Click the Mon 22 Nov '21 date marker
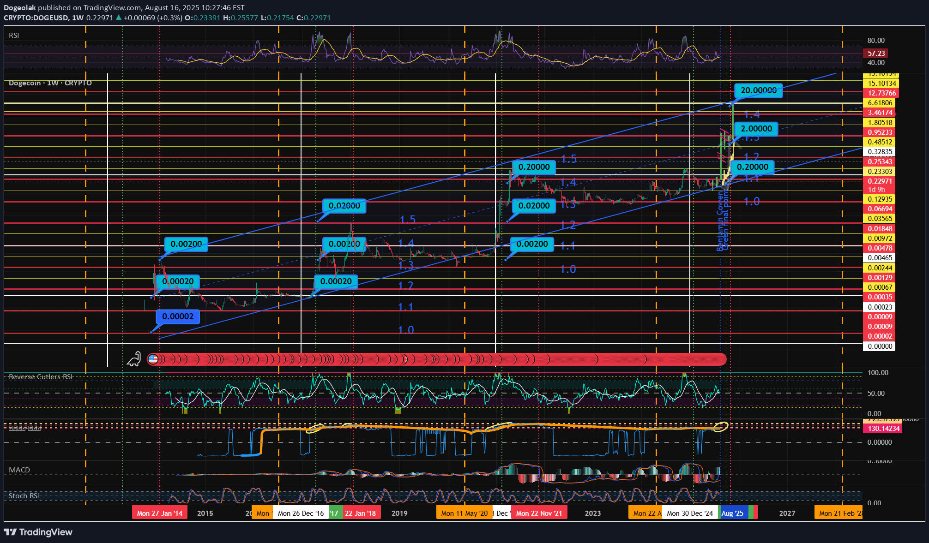 [539, 513]
